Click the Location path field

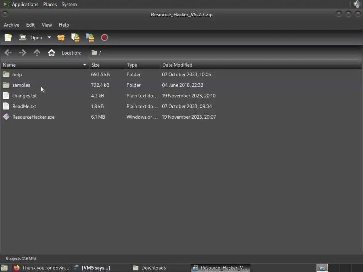[x=224, y=53]
